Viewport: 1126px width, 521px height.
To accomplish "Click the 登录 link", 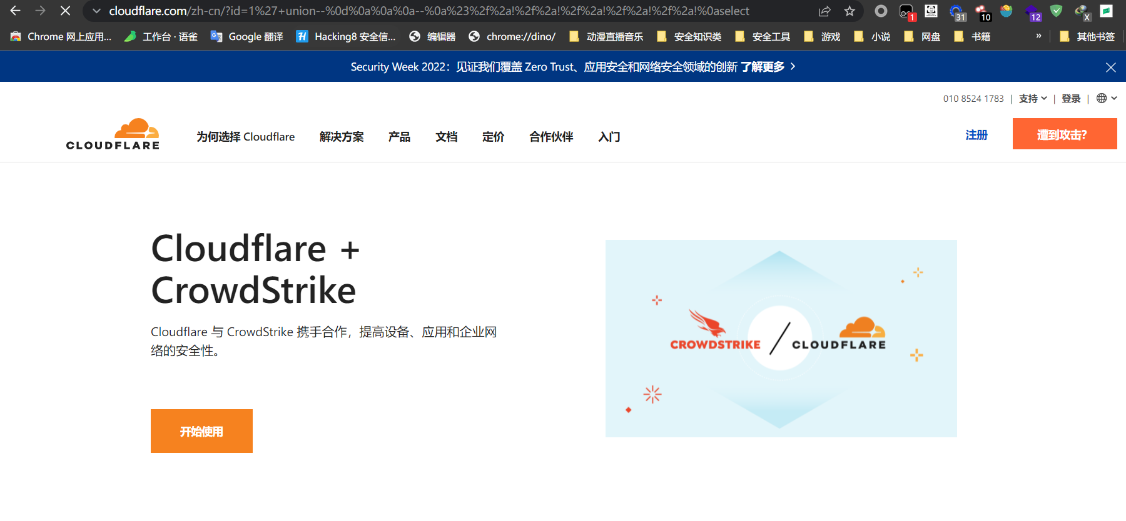I will point(1071,99).
